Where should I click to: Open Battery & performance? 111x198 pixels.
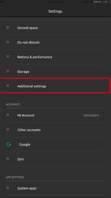[x=55, y=57]
